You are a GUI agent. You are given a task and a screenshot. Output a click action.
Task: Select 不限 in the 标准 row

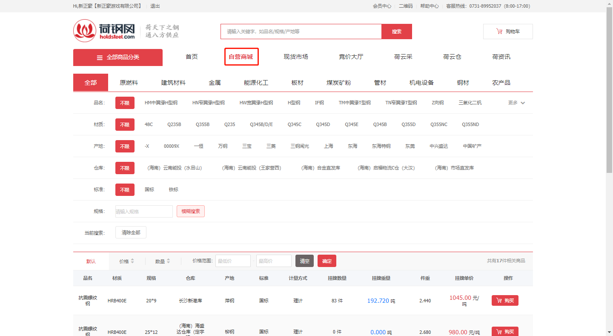coord(125,190)
